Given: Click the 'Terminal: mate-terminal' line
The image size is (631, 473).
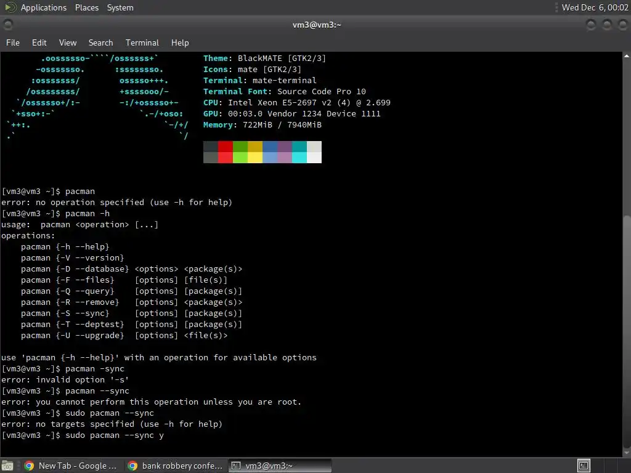Looking at the screenshot, I should tap(259, 81).
